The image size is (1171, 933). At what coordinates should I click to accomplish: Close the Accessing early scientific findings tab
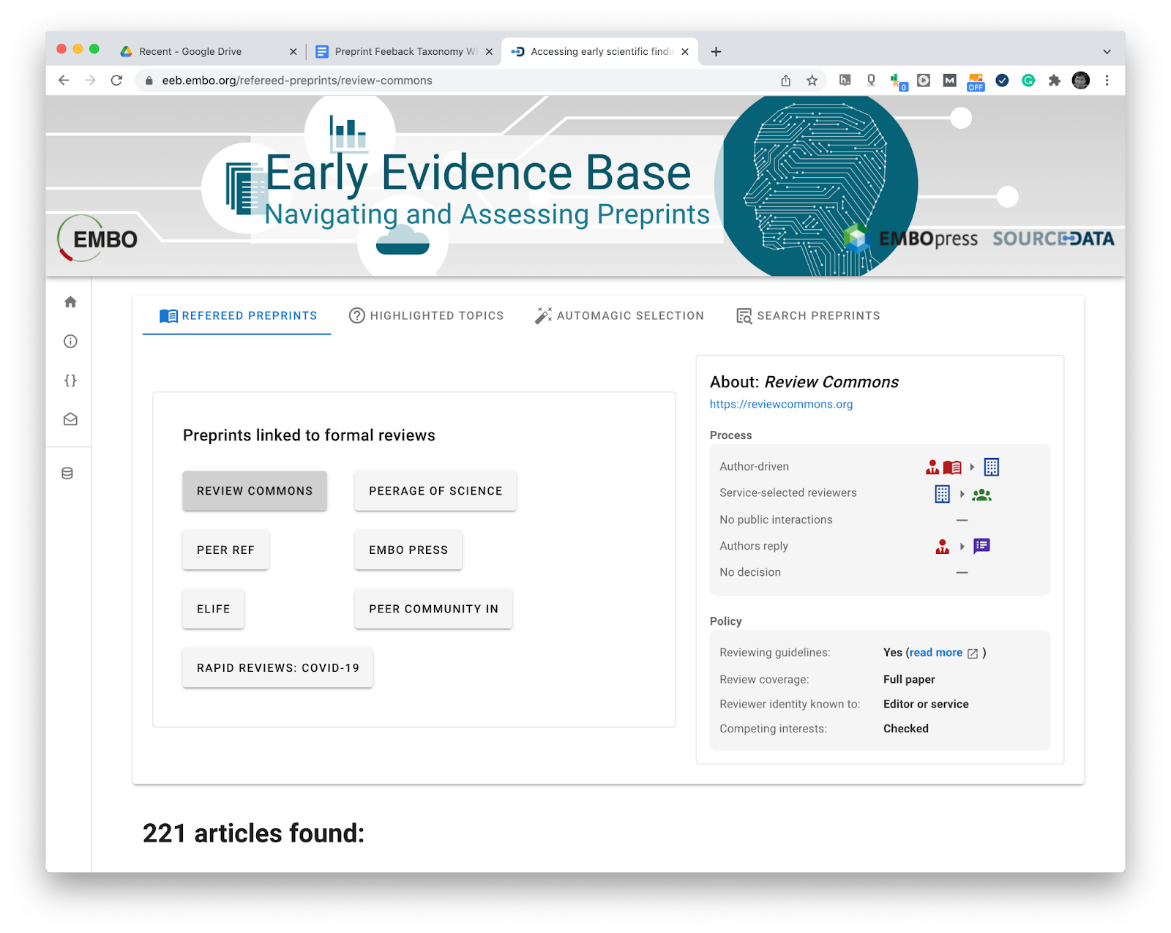pos(684,51)
